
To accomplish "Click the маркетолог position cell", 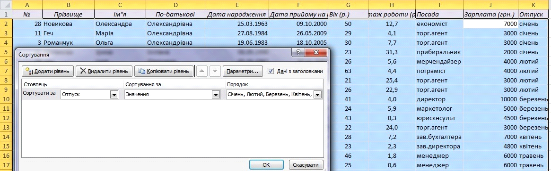I will point(439,109).
